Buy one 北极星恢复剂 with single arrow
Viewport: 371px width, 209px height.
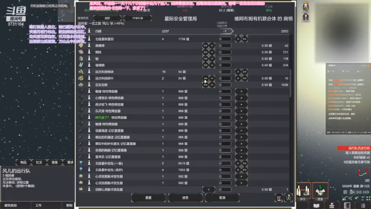[x=238, y=39]
